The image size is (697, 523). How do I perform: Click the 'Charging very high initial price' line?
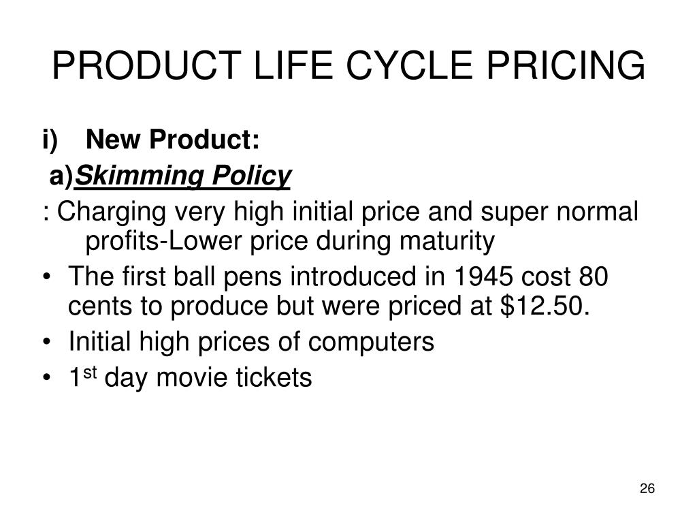[x=340, y=212]
